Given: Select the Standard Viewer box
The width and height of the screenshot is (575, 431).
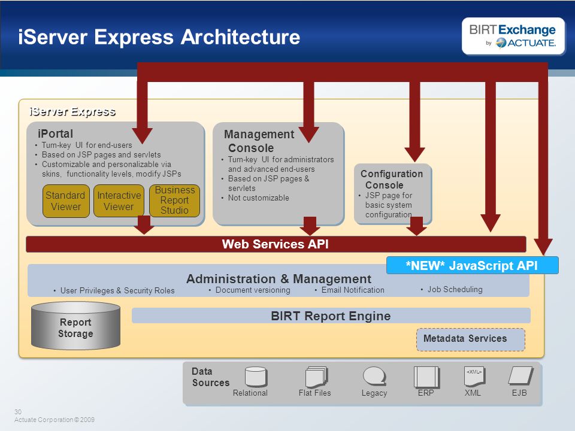Looking at the screenshot, I should pyautogui.click(x=66, y=201).
